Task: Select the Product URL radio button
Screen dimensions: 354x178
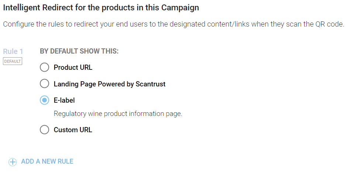Action: click(44, 68)
